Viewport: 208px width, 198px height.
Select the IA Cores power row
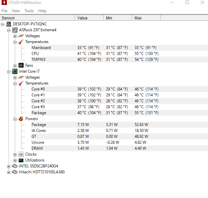click(119, 131)
